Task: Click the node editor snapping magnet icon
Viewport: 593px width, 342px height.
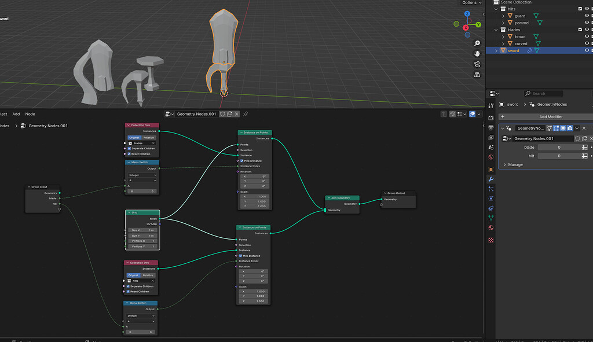Action: point(453,114)
